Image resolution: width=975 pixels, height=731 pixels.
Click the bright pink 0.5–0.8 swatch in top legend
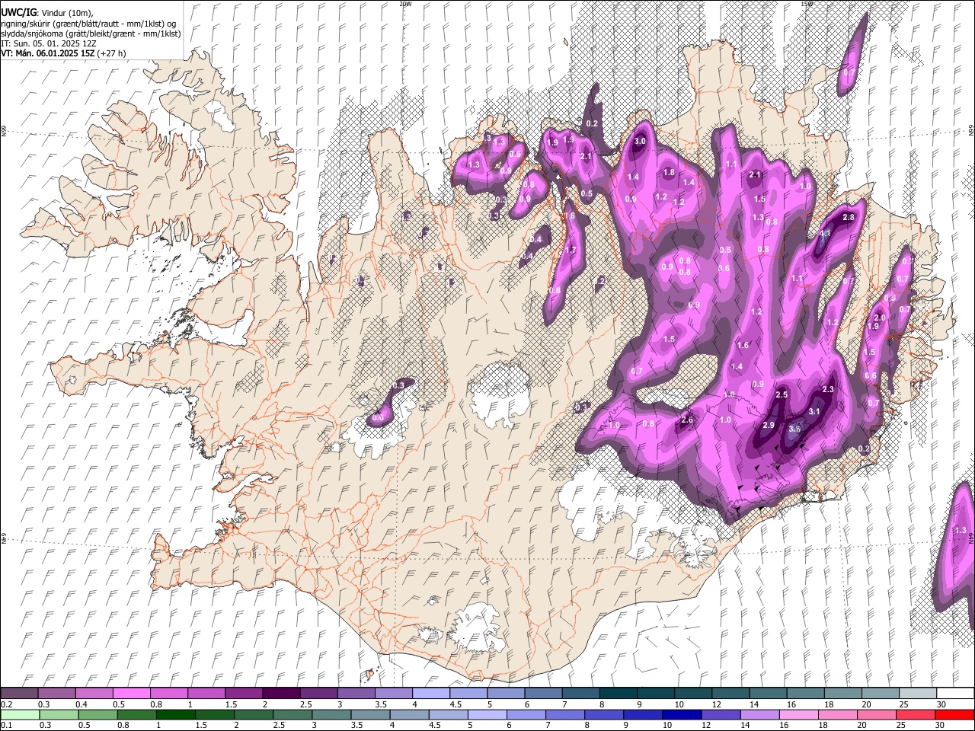(131, 694)
